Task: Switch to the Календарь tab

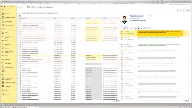Action: pos(27,13)
